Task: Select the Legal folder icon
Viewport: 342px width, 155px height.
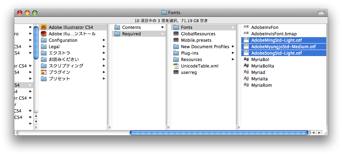Action: click(44, 46)
